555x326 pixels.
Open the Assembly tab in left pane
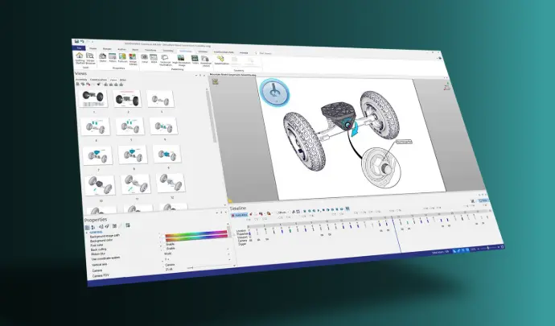[81, 80]
